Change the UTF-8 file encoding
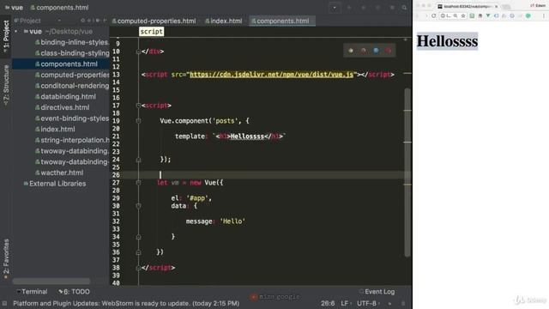This screenshot has width=549, height=309. click(x=368, y=303)
